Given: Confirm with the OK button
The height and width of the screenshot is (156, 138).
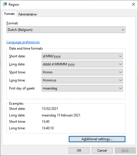Looking at the screenshot, I should click(79, 151).
